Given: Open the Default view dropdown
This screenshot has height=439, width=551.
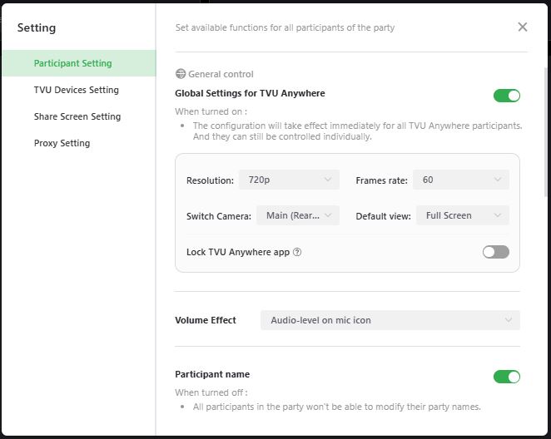Looking at the screenshot, I should (x=463, y=215).
